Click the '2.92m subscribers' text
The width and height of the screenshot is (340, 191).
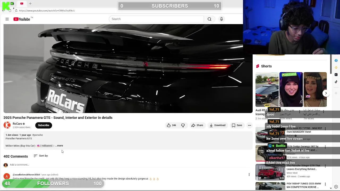click(x=22, y=127)
